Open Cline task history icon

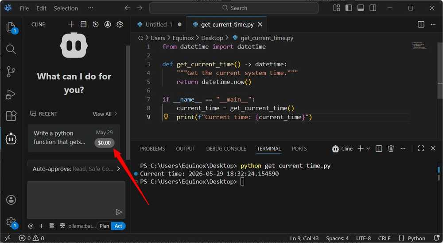click(96, 24)
